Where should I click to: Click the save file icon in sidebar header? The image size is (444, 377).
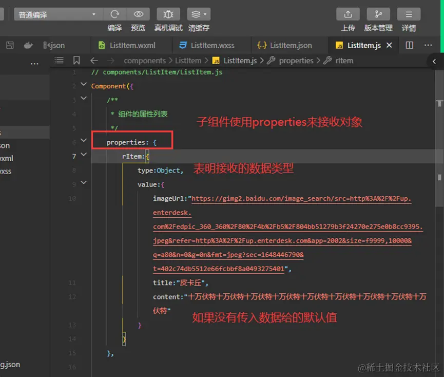point(10,45)
